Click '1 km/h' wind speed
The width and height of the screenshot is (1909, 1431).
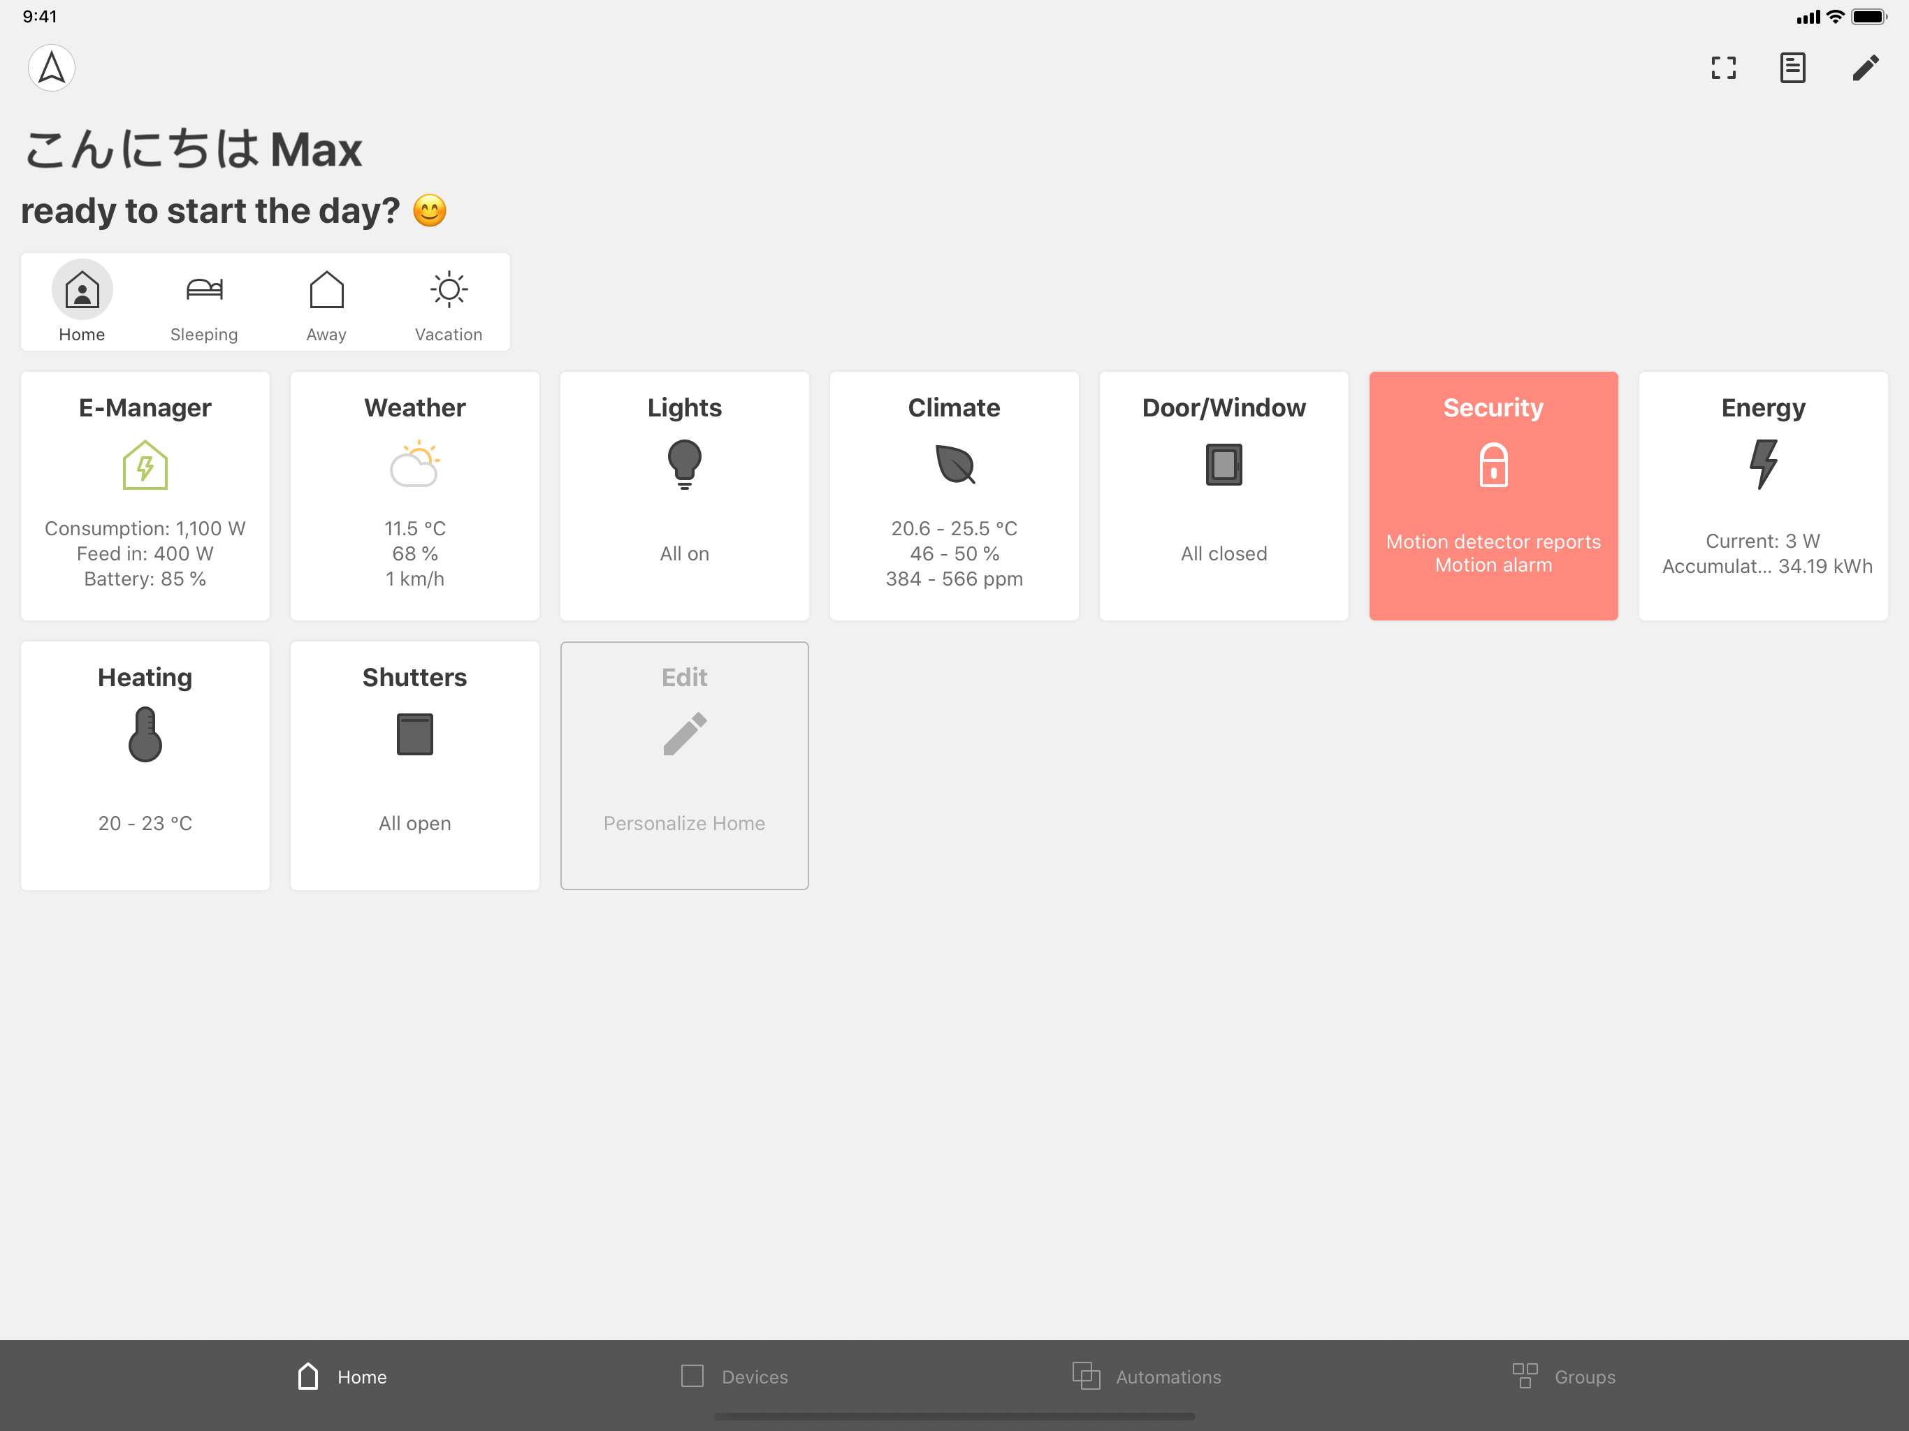415,579
